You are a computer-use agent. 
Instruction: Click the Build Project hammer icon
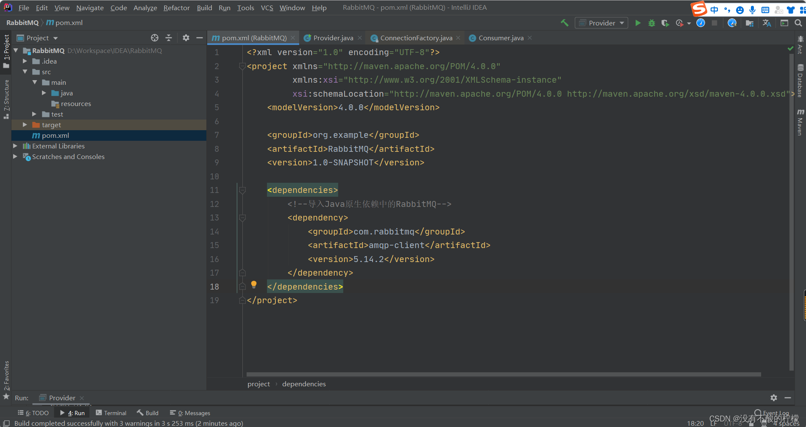[564, 23]
